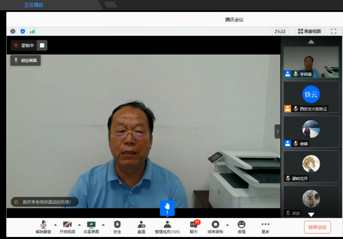Toggle 解除静音 to unmute microphone
The width and height of the screenshot is (343, 239).
pyautogui.click(x=43, y=227)
